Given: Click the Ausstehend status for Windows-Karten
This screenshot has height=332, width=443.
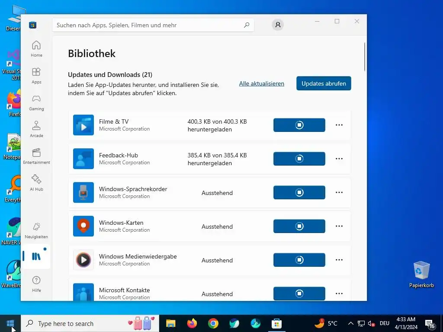Looking at the screenshot, I should click(x=217, y=227).
